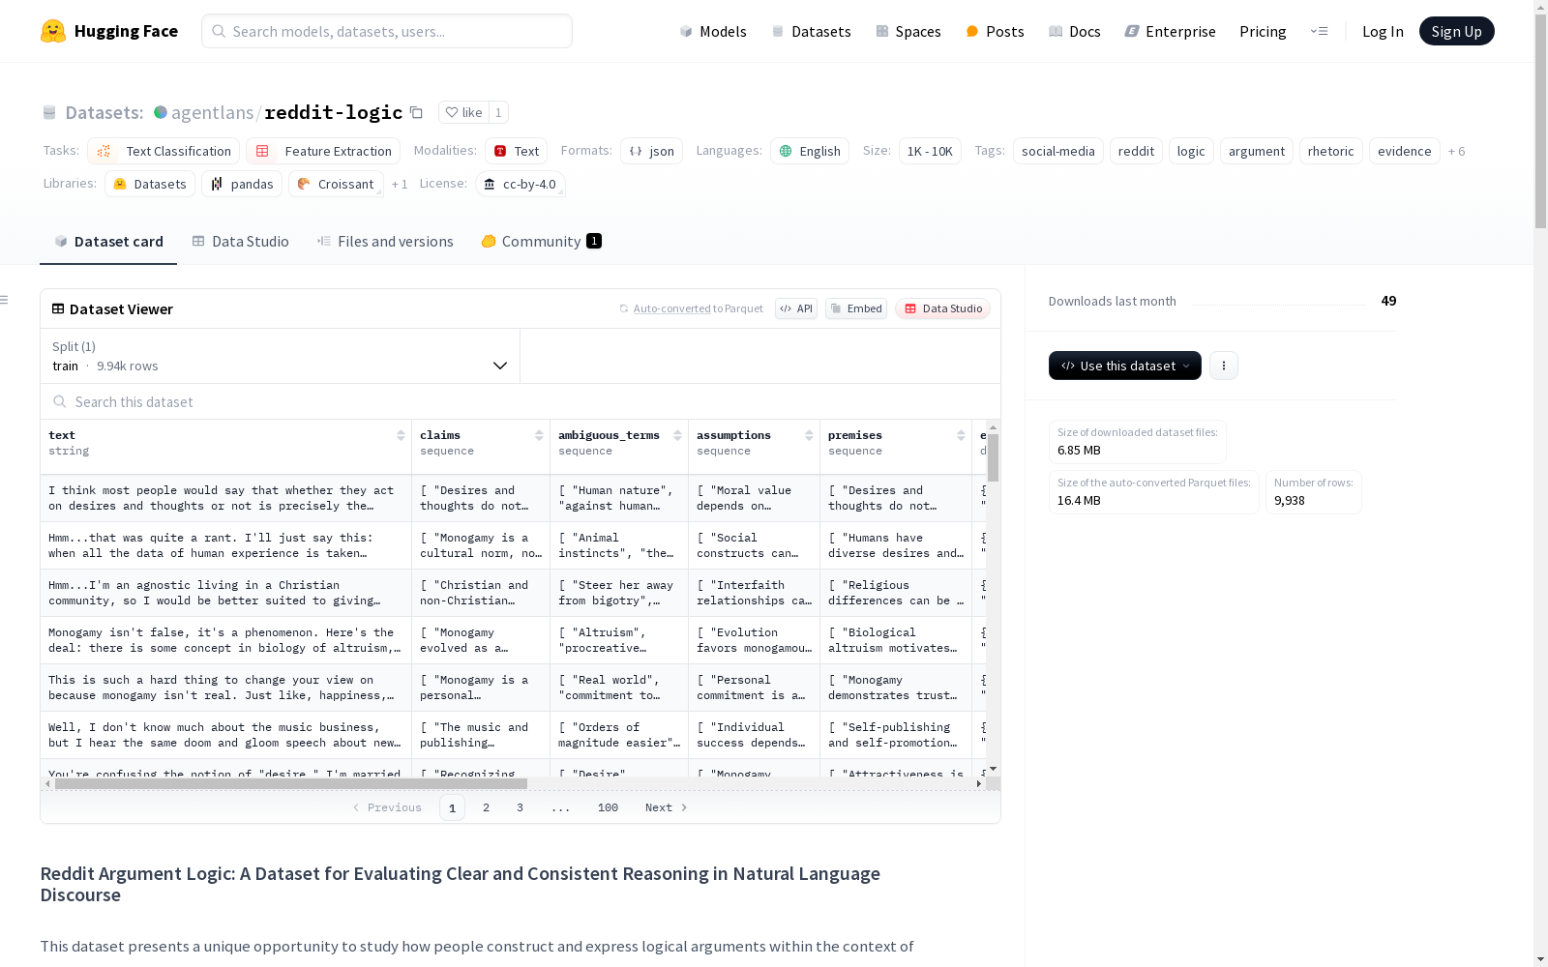This screenshot has height=967, width=1548.
Task: Click the Hugging Face logo icon
Action: coord(53,31)
